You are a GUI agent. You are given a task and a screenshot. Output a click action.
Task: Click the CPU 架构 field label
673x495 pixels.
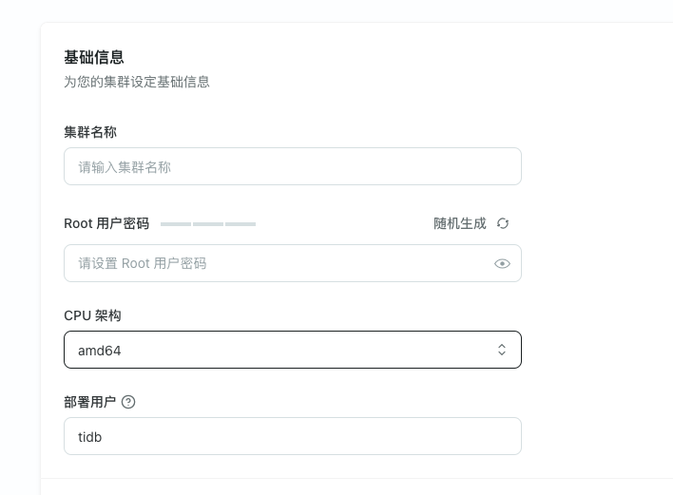click(92, 315)
